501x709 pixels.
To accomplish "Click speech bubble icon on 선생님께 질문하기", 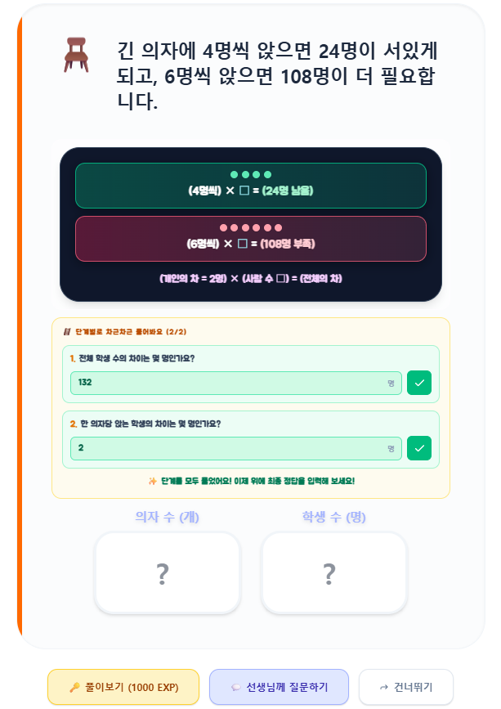I will coord(236,687).
